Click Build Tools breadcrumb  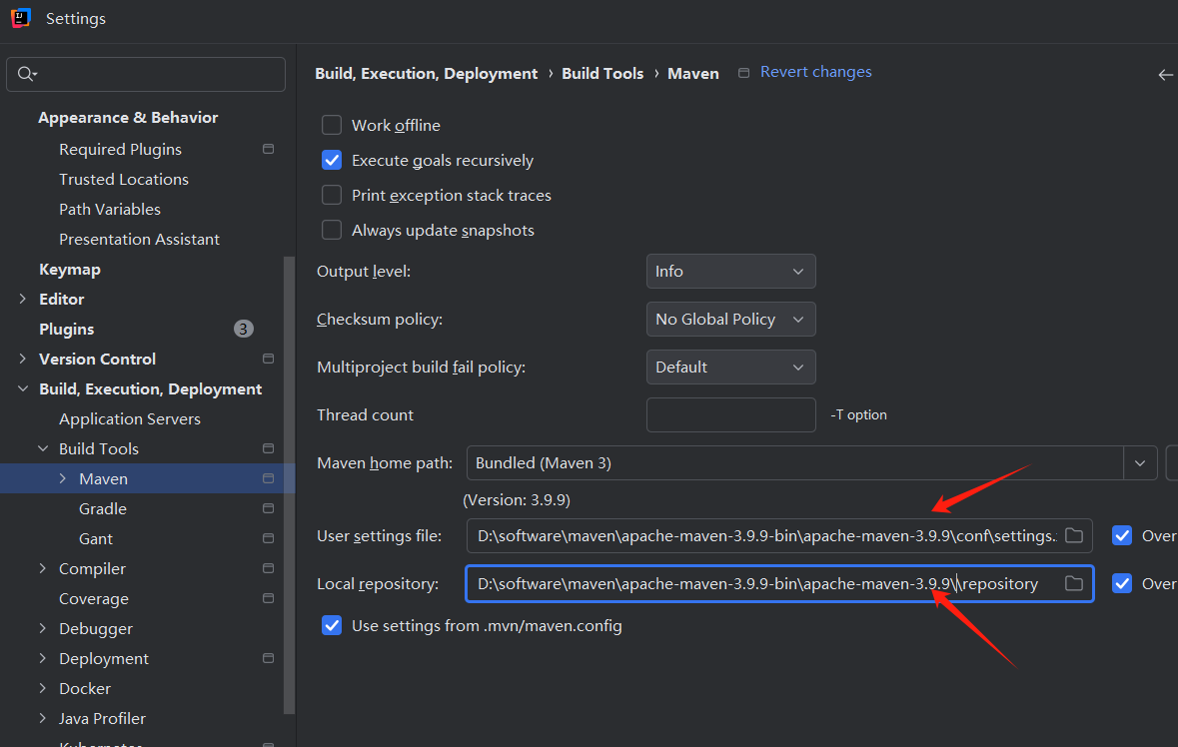tap(602, 74)
